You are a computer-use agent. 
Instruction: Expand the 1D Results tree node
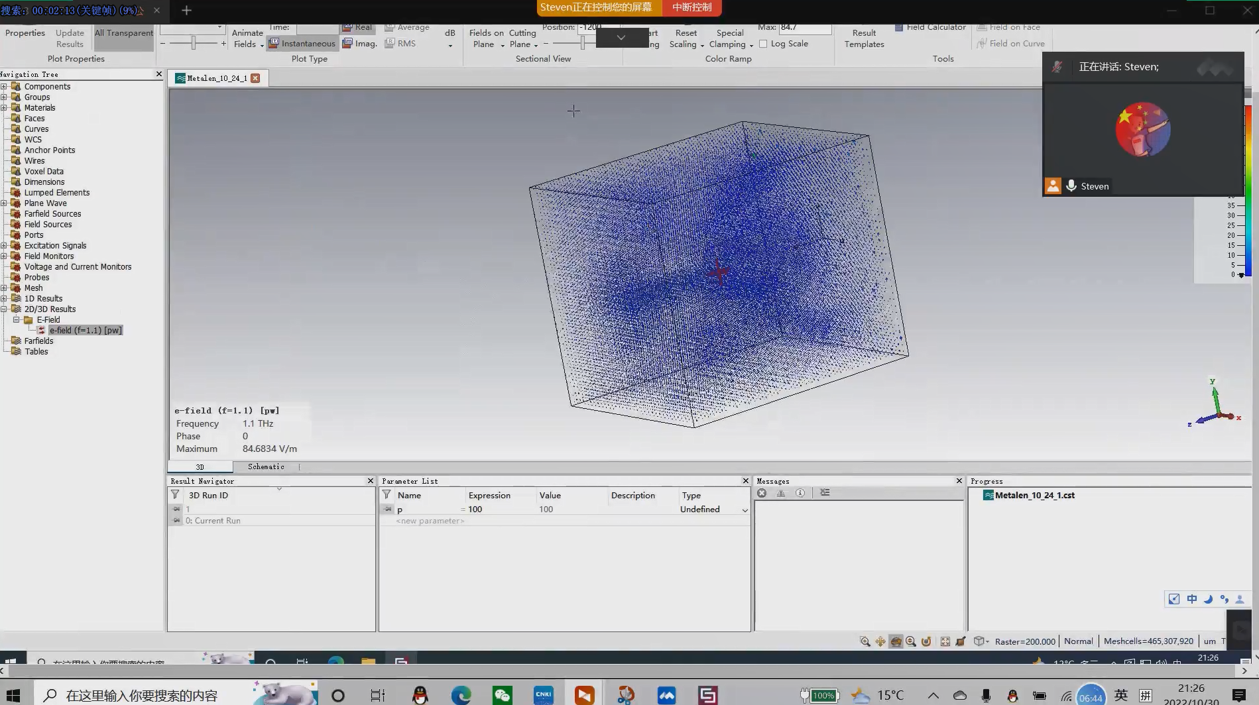pyautogui.click(x=4, y=299)
